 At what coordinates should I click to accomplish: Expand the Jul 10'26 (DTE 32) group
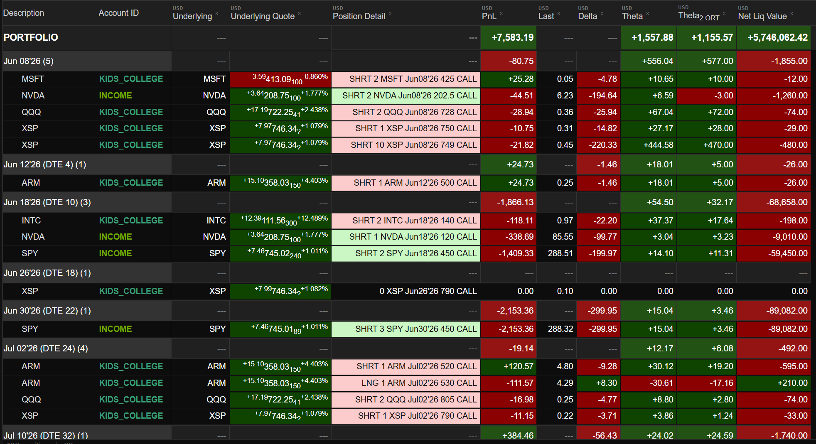[46, 435]
